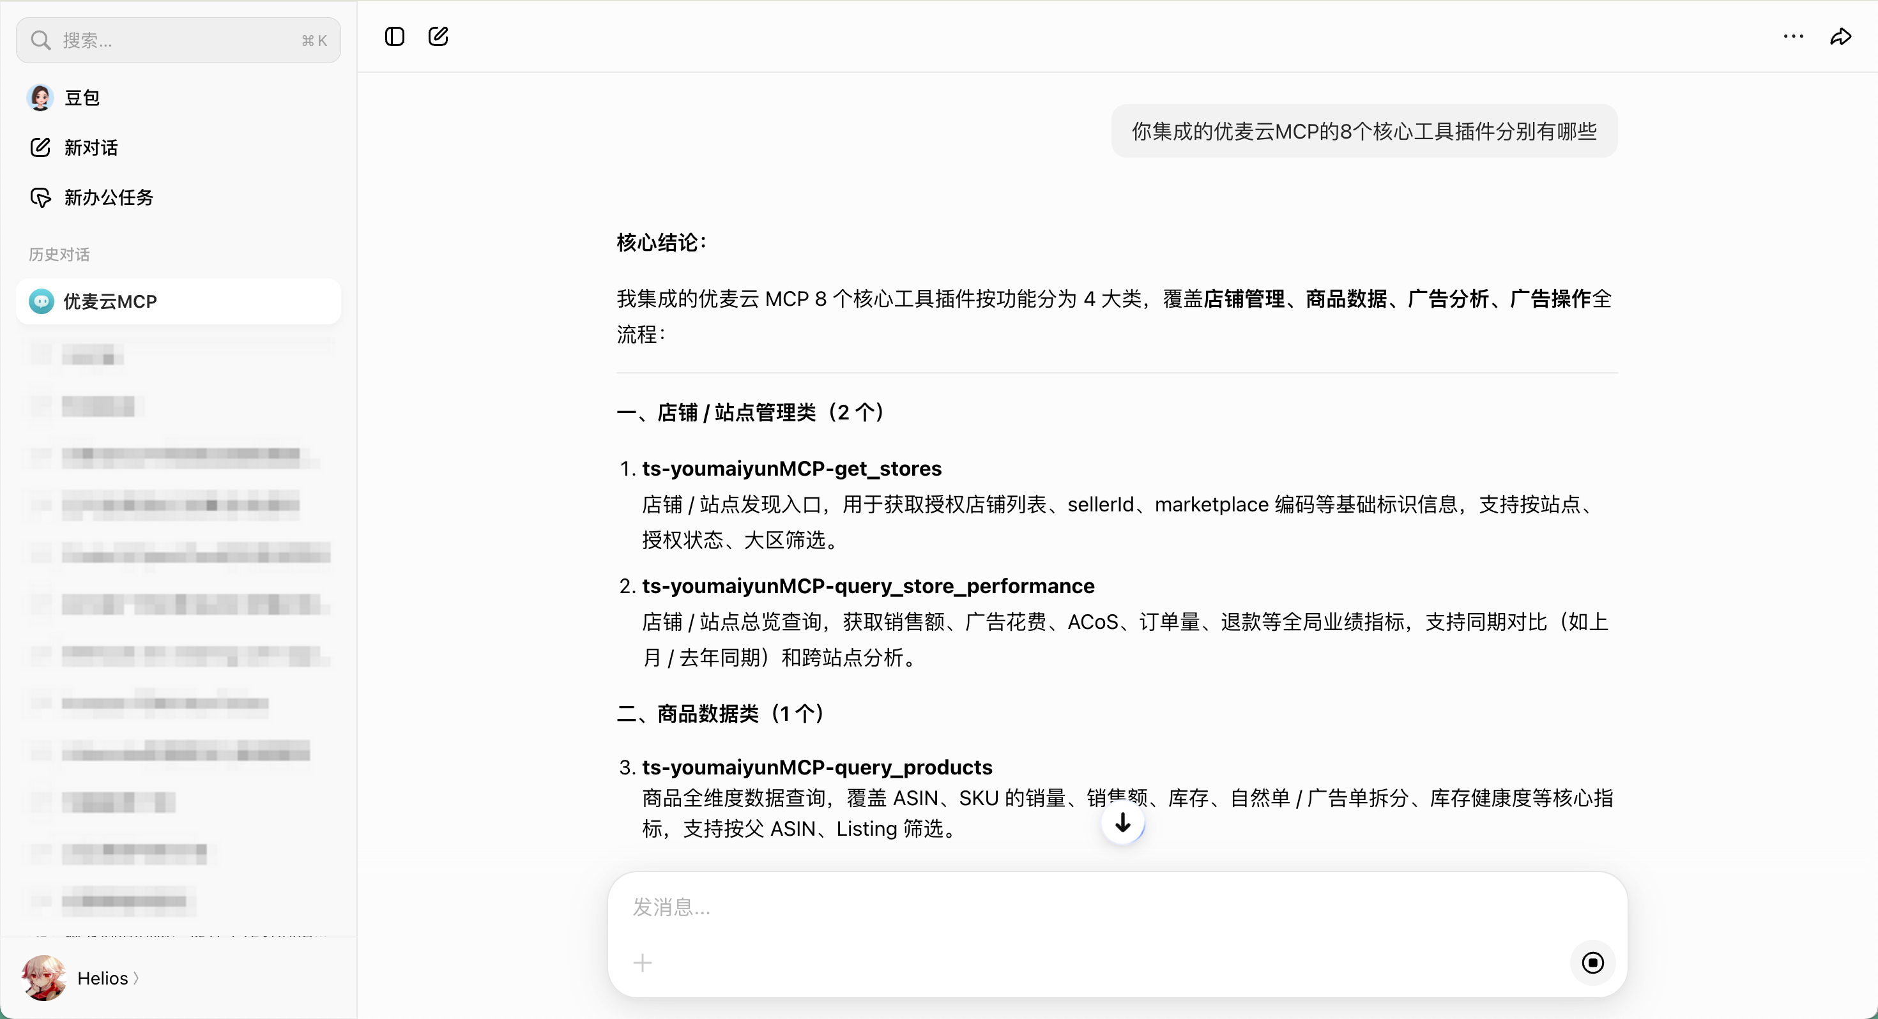
Task: Click the 核心结论 heading
Action: pos(661,243)
